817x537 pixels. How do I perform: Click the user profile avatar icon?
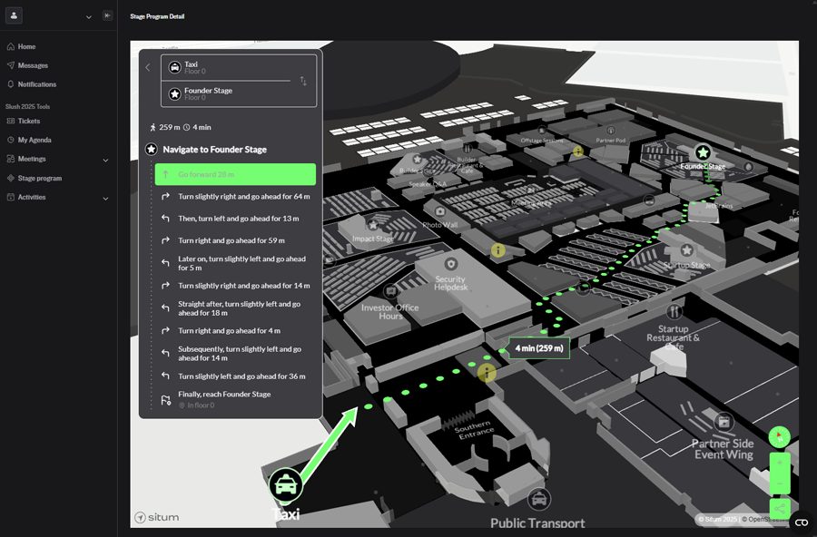click(x=14, y=15)
